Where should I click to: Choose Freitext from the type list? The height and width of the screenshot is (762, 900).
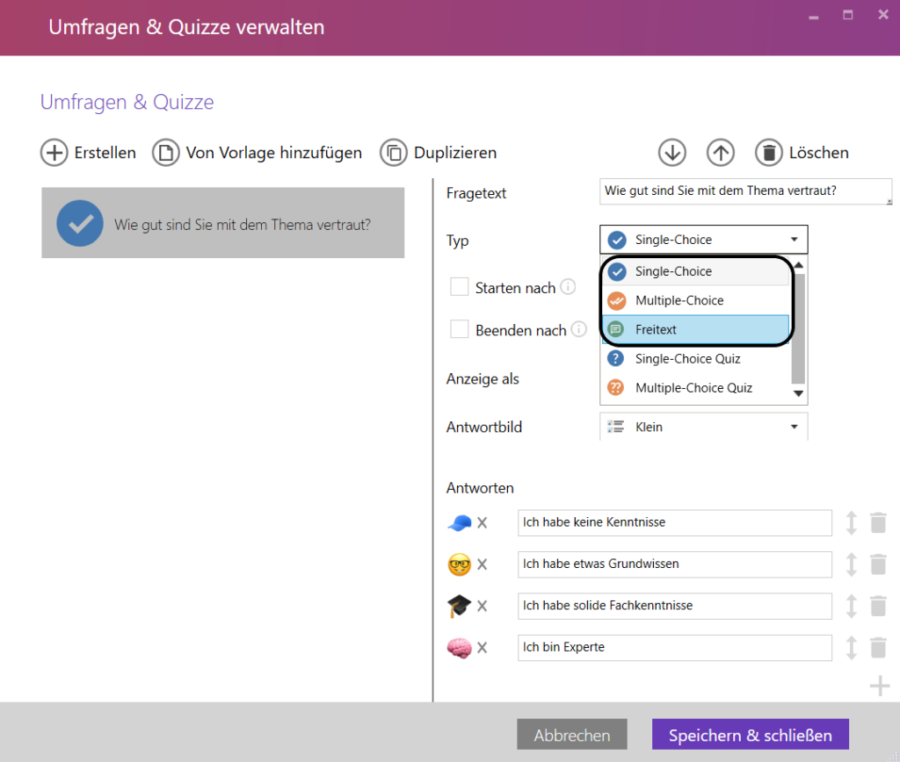pyautogui.click(x=696, y=330)
